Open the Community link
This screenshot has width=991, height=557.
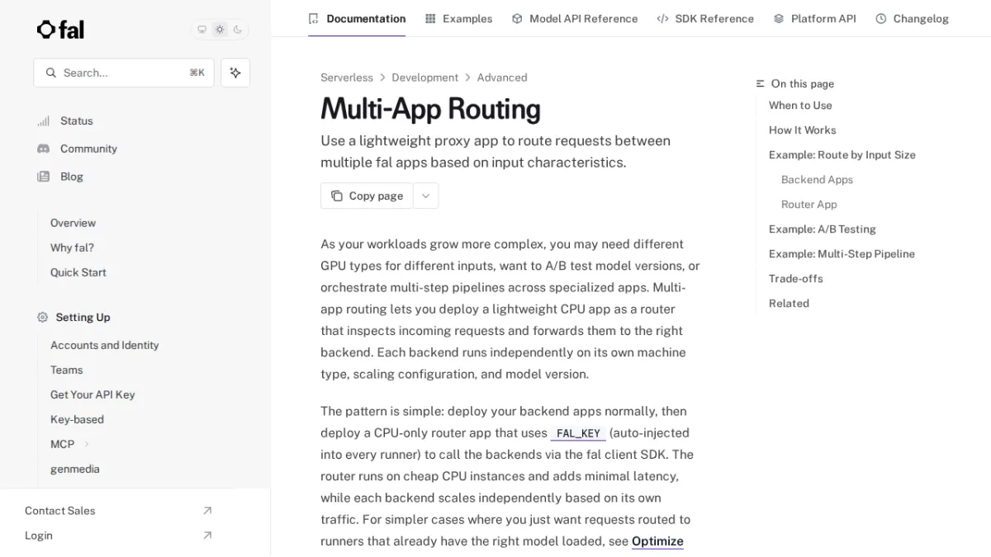[88, 149]
